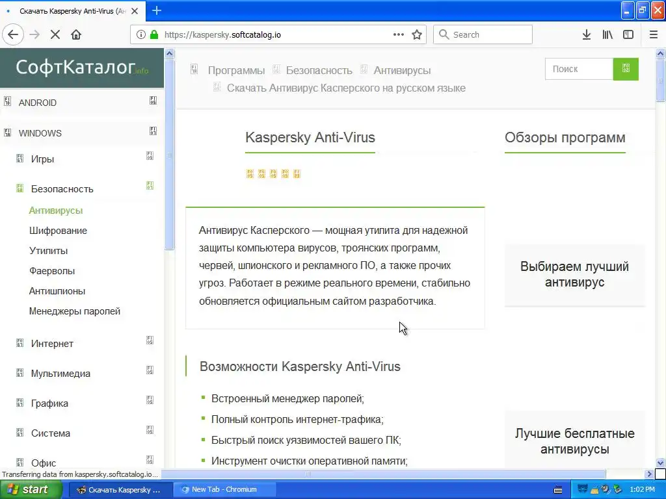This screenshot has width=666, height=499.
Task: Click the ANDROID platform icon in sidebar
Action: (x=7, y=101)
